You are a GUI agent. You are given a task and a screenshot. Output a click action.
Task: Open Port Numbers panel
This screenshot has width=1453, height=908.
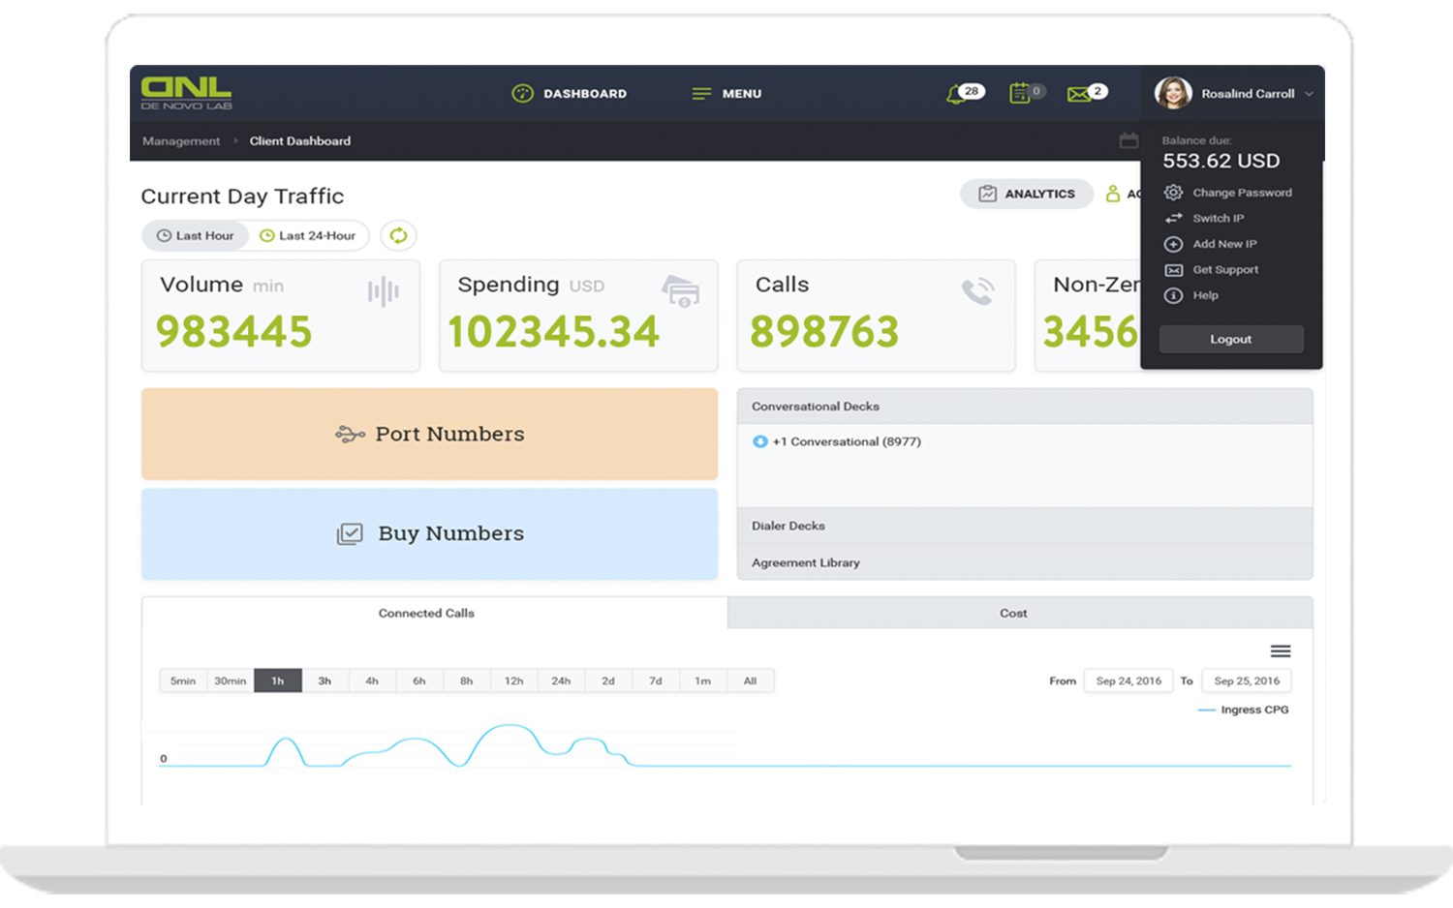[429, 434]
